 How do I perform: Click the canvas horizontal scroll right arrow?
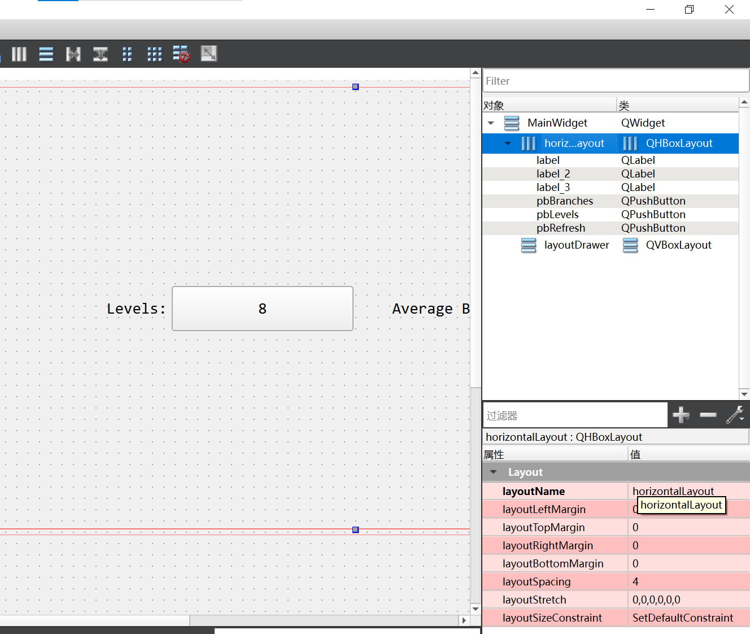(x=464, y=620)
